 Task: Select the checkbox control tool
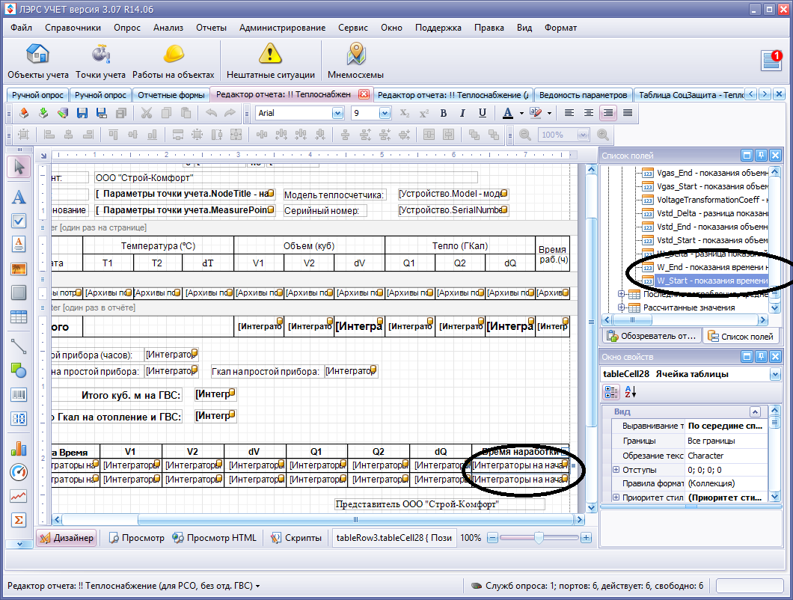(19, 221)
